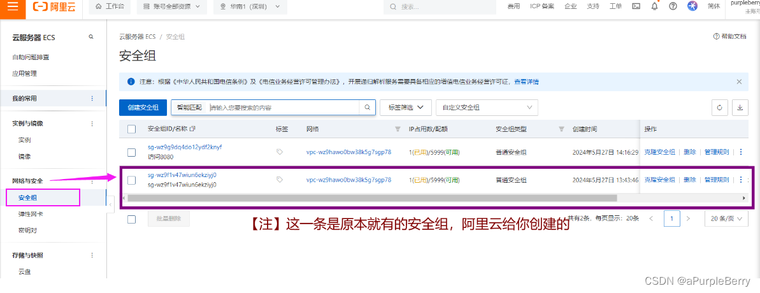Screen dimensions: 760x293
Task: Close the blue notice banner
Action: (x=739, y=82)
